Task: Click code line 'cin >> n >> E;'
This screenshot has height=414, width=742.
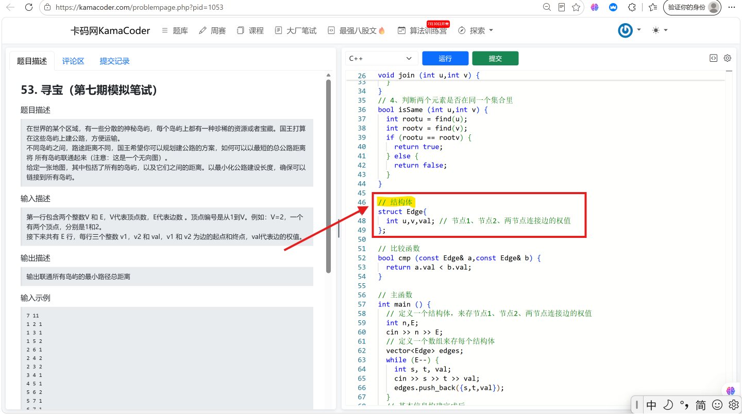Action: [x=414, y=332]
